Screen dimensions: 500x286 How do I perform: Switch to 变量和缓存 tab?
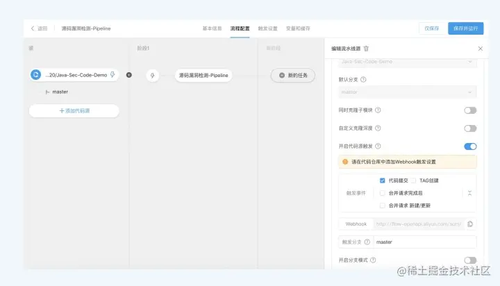click(x=298, y=28)
